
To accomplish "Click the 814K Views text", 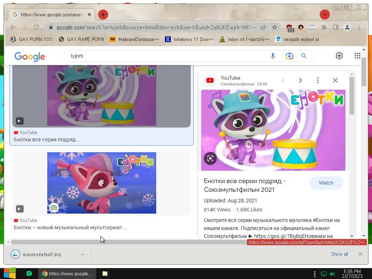I will (x=217, y=210).
